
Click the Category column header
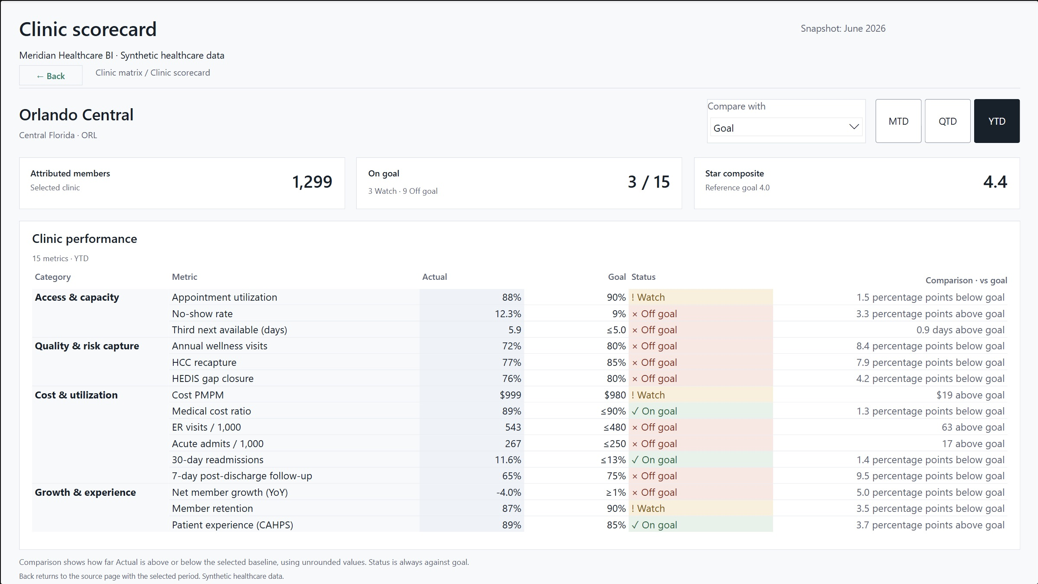[53, 277]
